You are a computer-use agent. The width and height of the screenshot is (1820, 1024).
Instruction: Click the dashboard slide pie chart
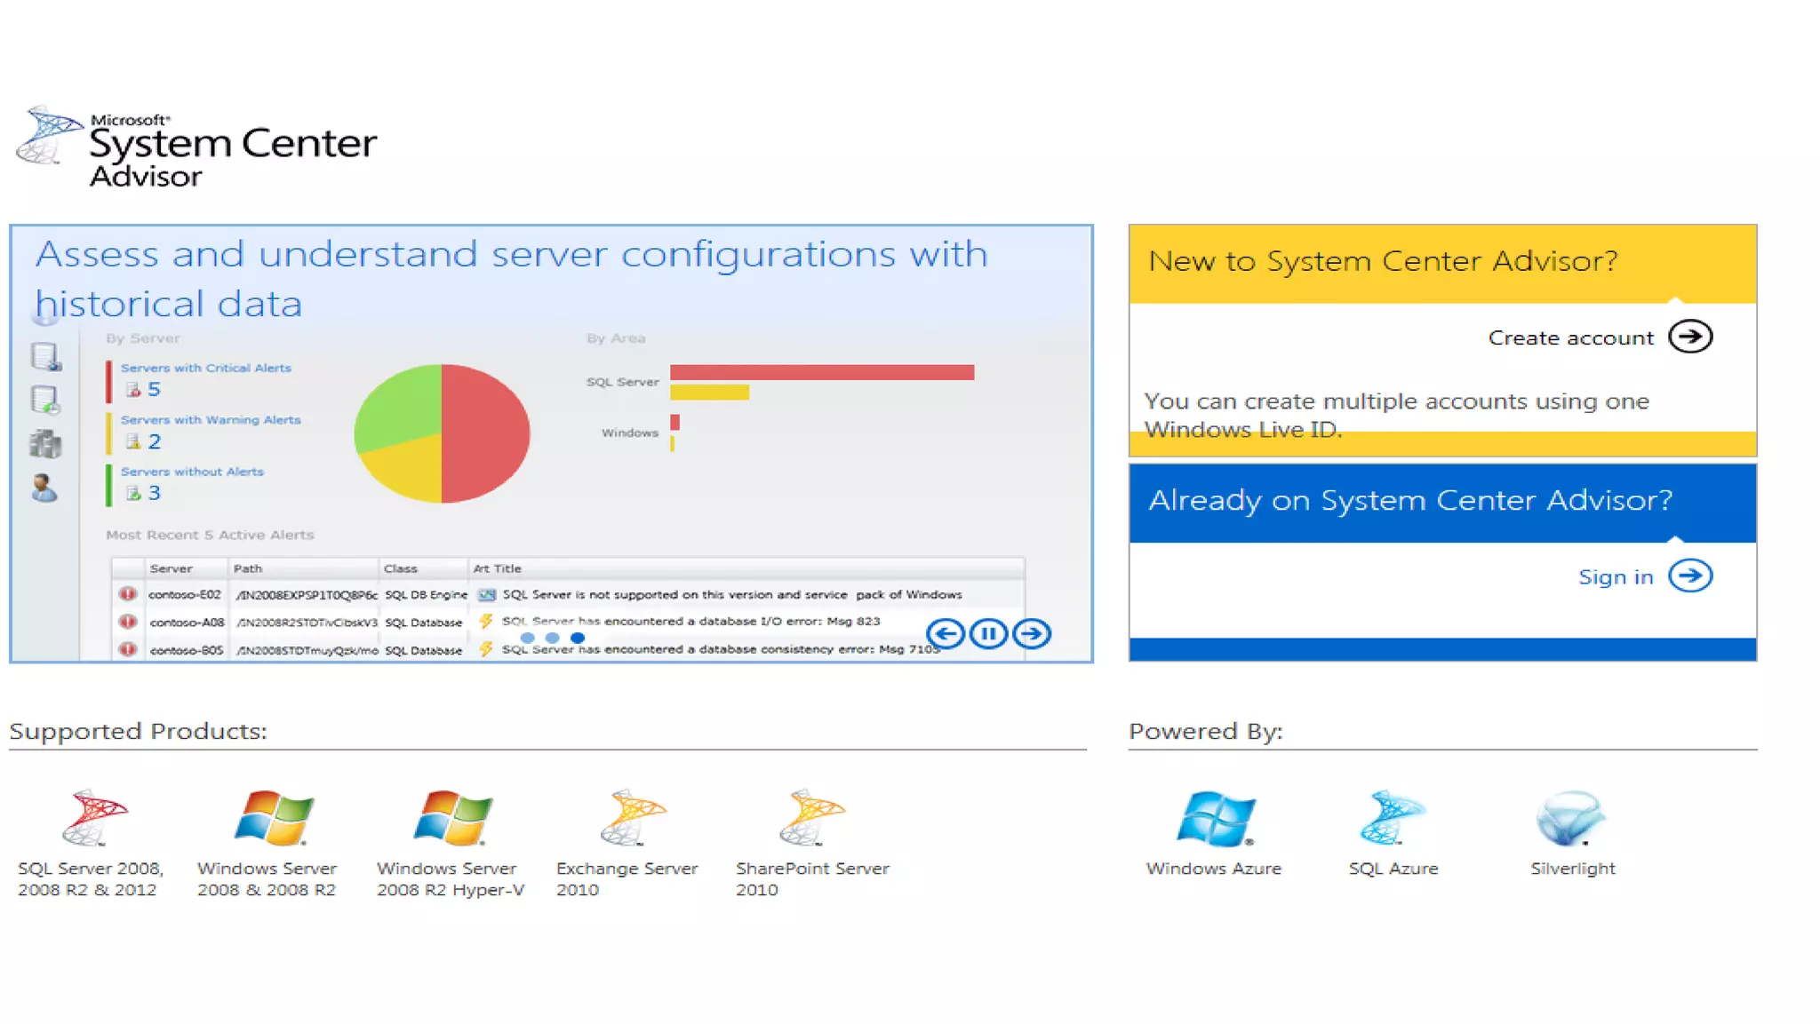tap(442, 433)
